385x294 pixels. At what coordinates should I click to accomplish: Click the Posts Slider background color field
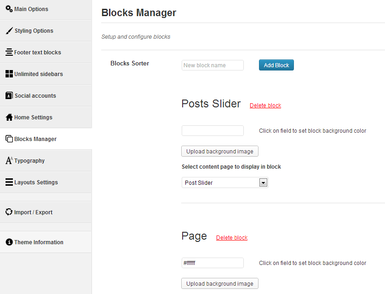click(x=213, y=131)
